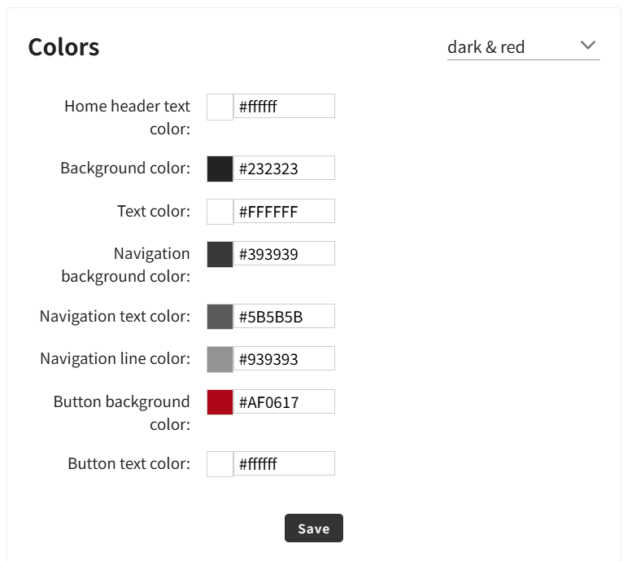Focus the Navigation background #393939 field
This screenshot has height=561, width=632.
pyautogui.click(x=284, y=254)
